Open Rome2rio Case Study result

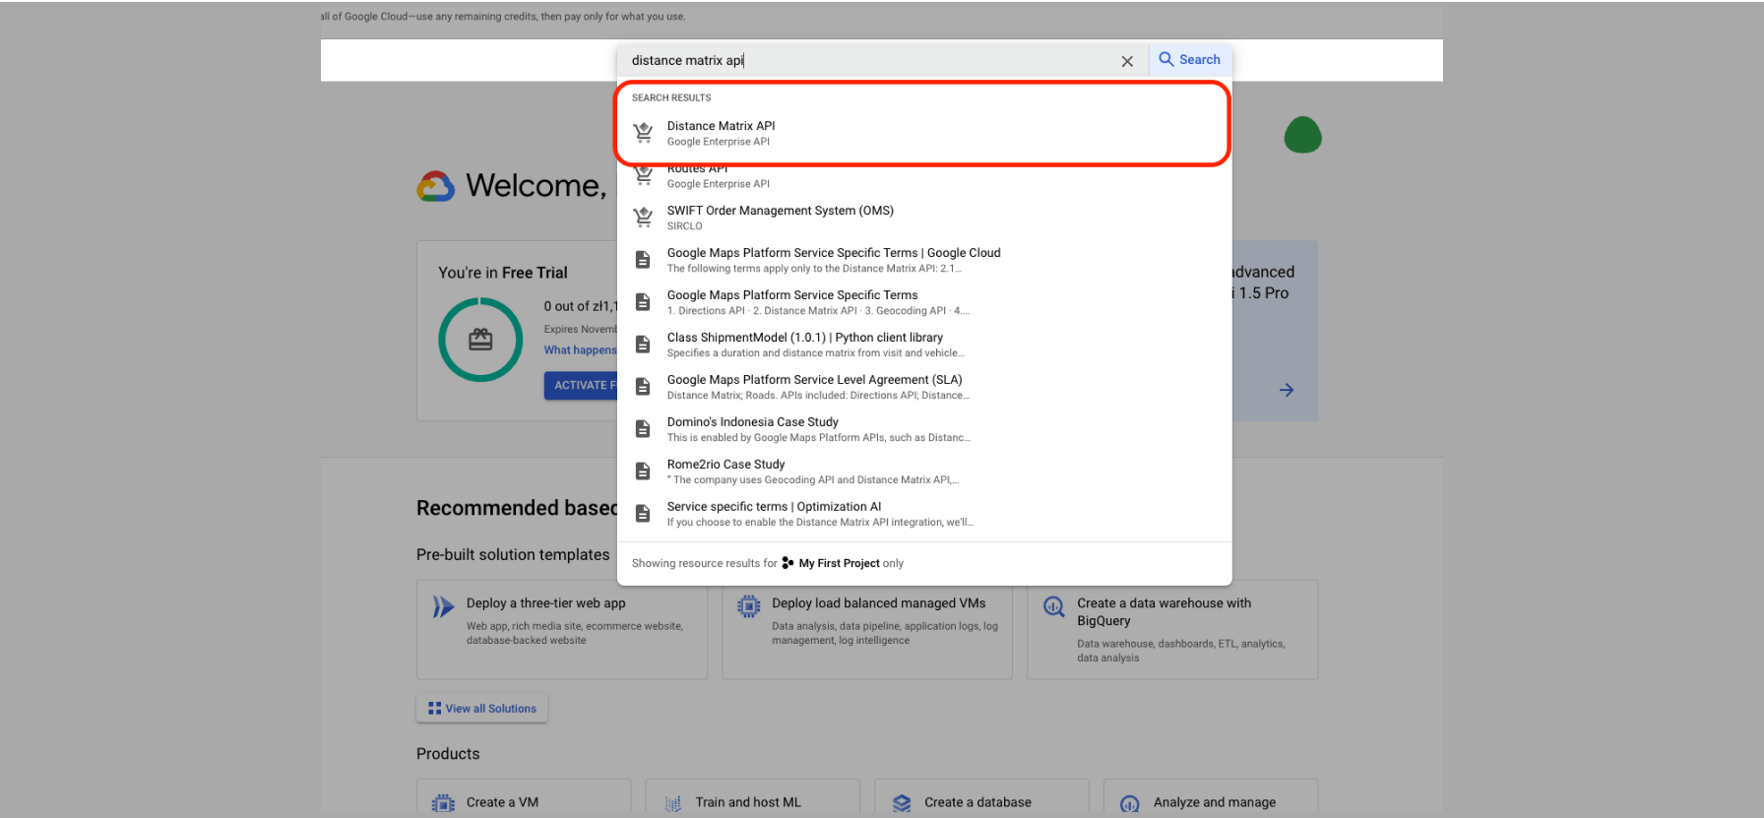[x=924, y=472]
